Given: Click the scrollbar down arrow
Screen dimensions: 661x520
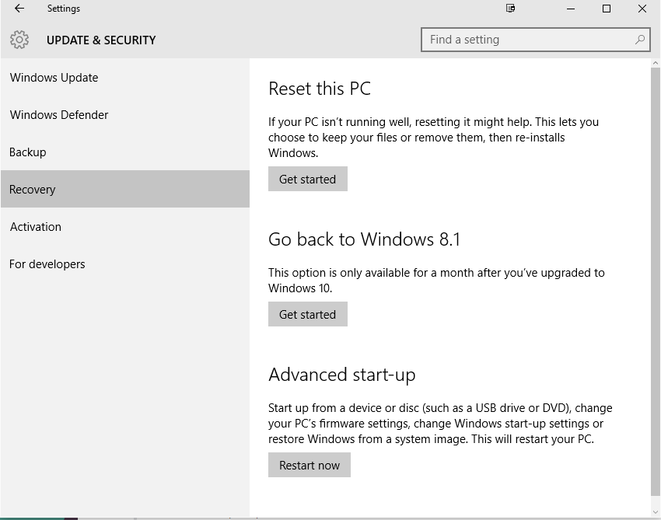Looking at the screenshot, I should click(655, 512).
